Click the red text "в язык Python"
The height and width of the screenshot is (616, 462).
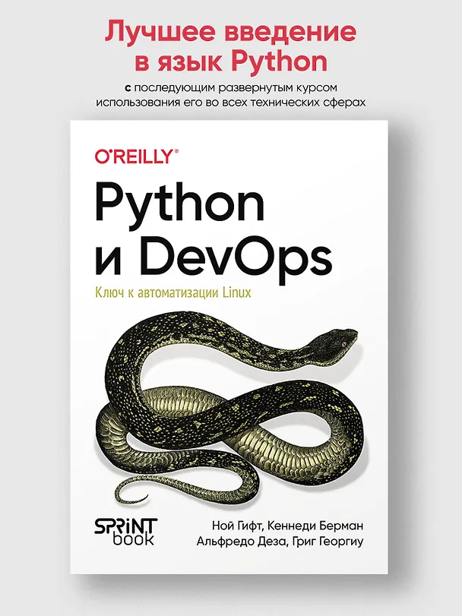click(231, 62)
